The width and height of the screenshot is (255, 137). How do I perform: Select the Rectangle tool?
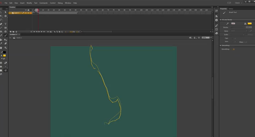pos(5,28)
